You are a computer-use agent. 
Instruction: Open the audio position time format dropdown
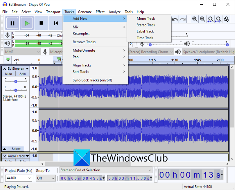[x=222, y=174]
